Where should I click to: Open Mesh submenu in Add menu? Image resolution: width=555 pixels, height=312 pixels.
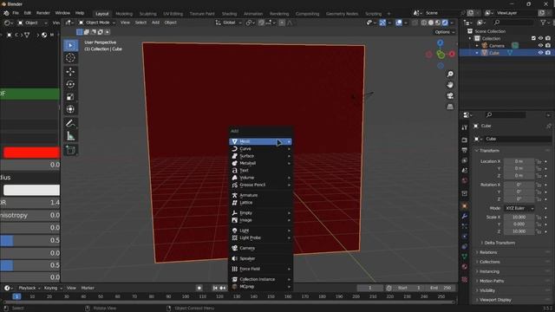point(260,141)
